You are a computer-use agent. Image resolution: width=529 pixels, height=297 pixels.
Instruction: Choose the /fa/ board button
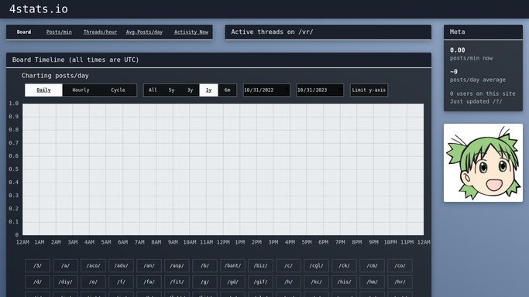click(149, 282)
